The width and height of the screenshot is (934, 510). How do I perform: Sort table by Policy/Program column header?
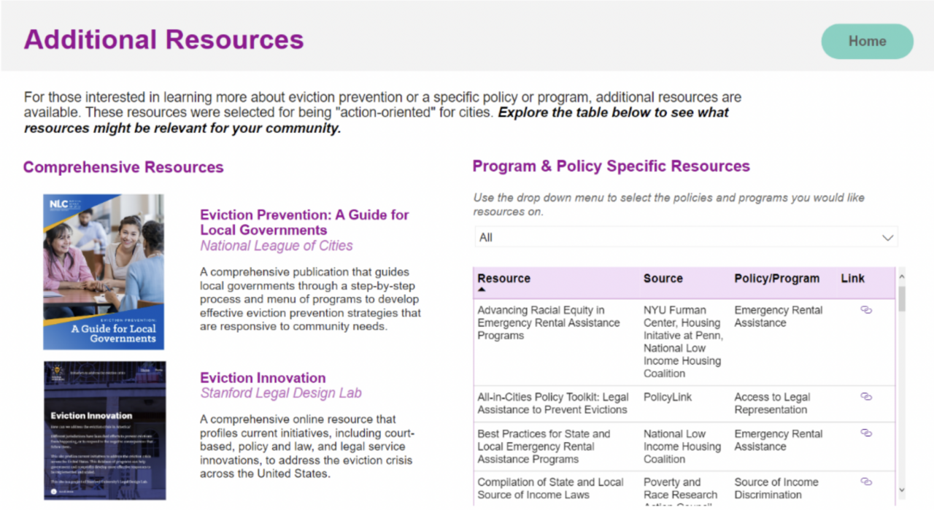tap(776, 278)
